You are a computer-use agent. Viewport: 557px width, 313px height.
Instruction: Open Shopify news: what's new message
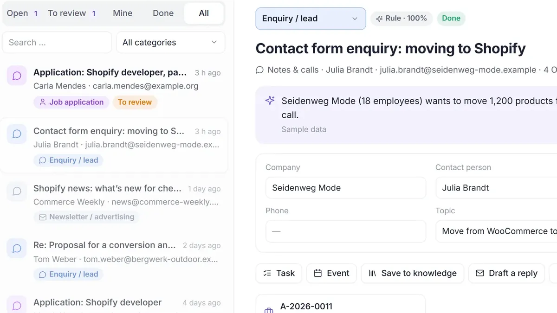point(114,203)
